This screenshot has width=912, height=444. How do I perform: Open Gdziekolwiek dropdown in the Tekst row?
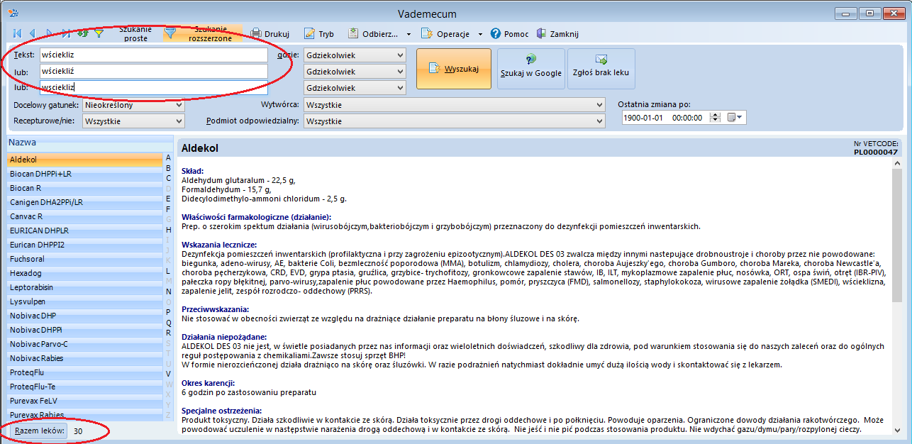[x=355, y=55]
